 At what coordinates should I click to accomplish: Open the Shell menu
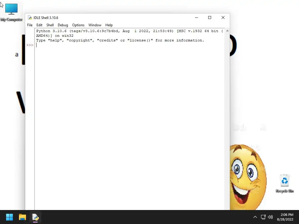pyautogui.click(x=50, y=25)
